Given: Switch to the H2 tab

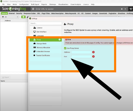Looking at the screenshot, I should [x=82, y=13].
